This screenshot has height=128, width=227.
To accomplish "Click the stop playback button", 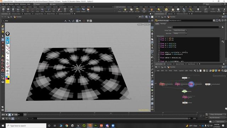I will coord(10,114).
